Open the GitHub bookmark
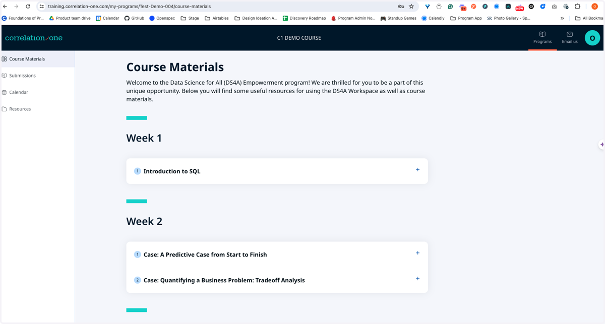Image resolution: width=605 pixels, height=324 pixels. pos(134,18)
